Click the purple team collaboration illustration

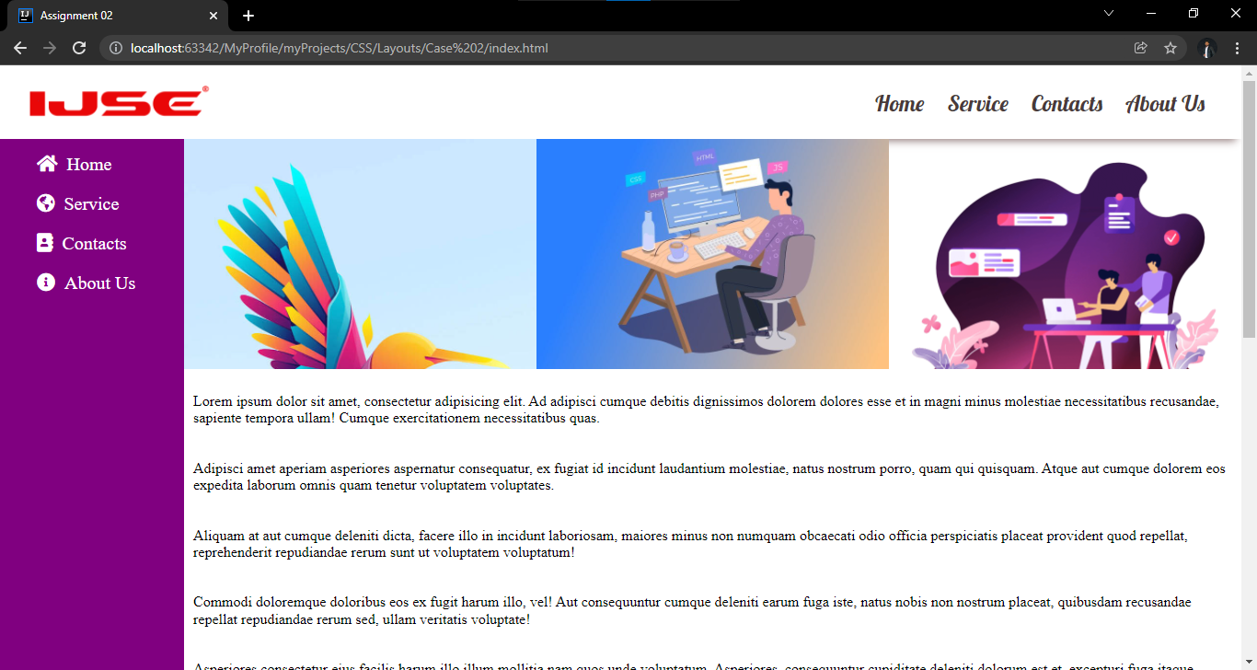pyautogui.click(x=1065, y=254)
